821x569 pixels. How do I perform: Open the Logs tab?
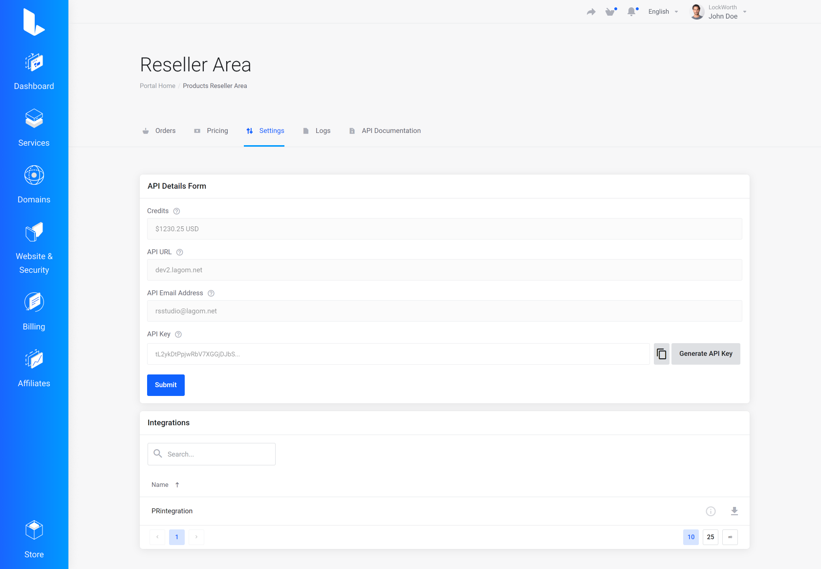pos(317,131)
